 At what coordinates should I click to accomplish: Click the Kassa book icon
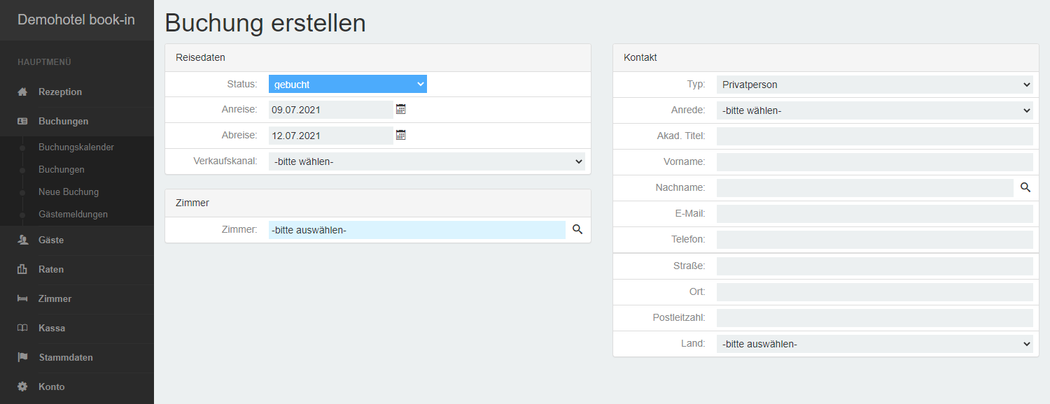pos(22,328)
